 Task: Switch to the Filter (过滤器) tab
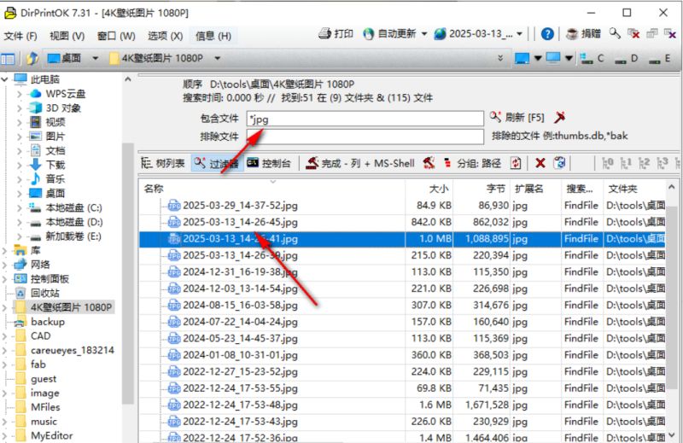(x=217, y=163)
